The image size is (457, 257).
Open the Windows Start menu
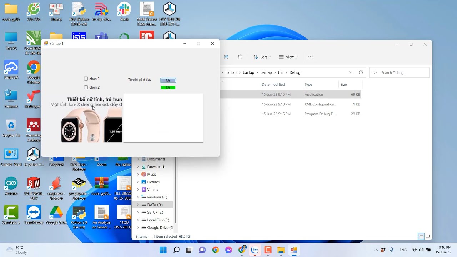(x=163, y=250)
